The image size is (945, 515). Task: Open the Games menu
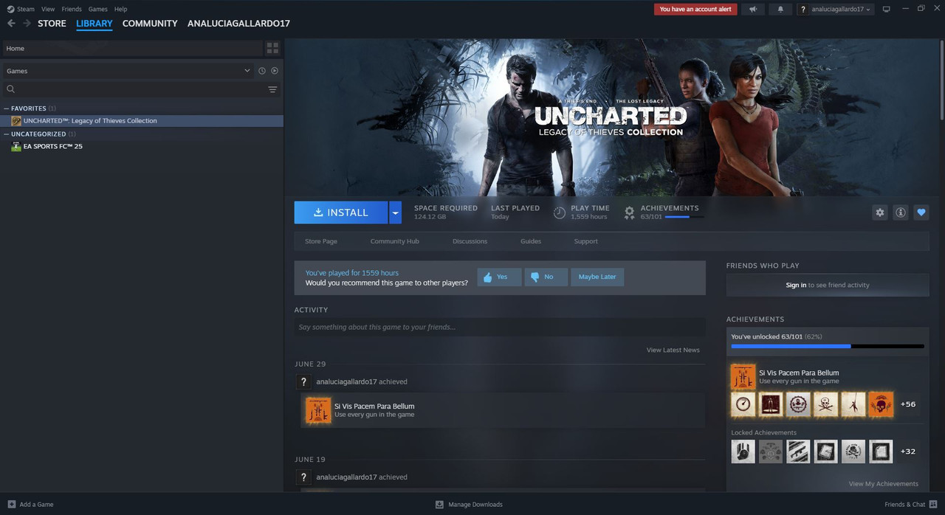tap(97, 9)
